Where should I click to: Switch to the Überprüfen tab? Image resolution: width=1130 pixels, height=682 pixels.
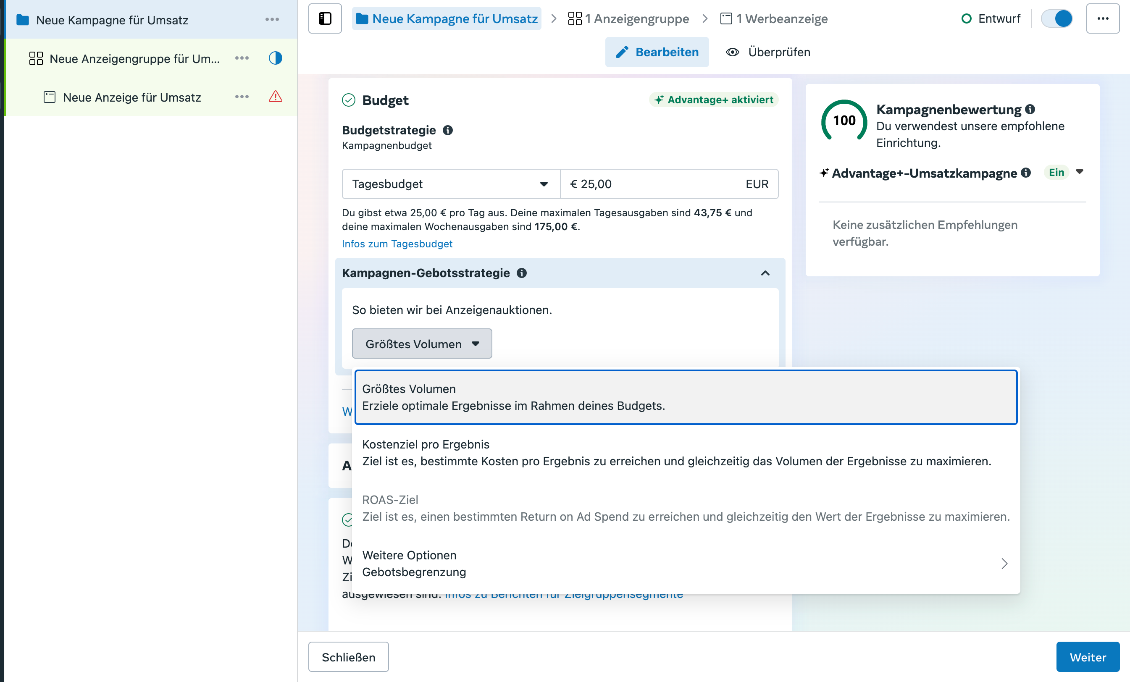tap(768, 52)
